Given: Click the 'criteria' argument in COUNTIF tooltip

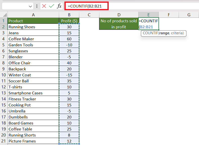Looking at the screenshot, I should [177, 33].
